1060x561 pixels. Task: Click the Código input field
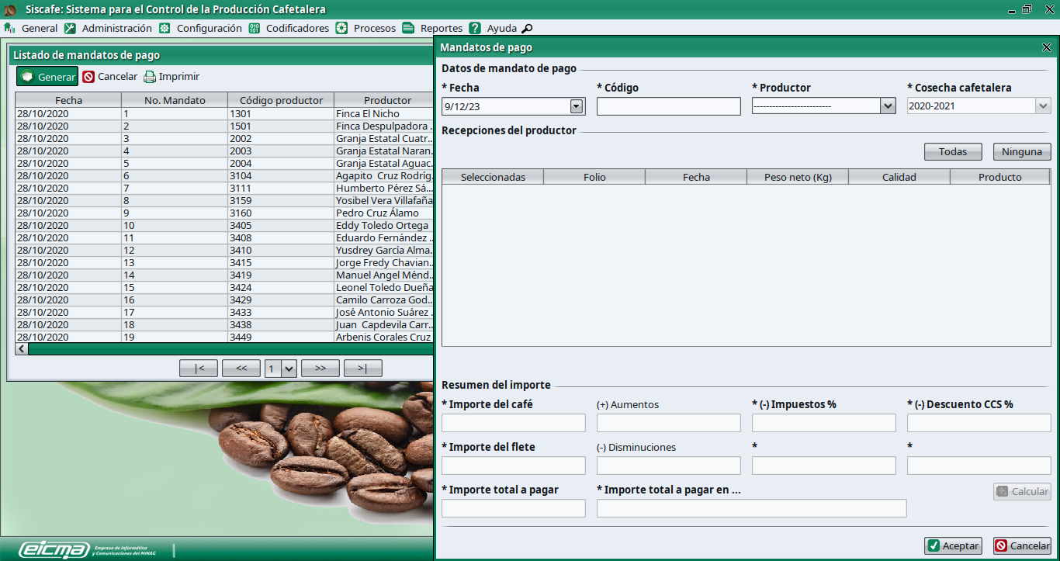(669, 106)
